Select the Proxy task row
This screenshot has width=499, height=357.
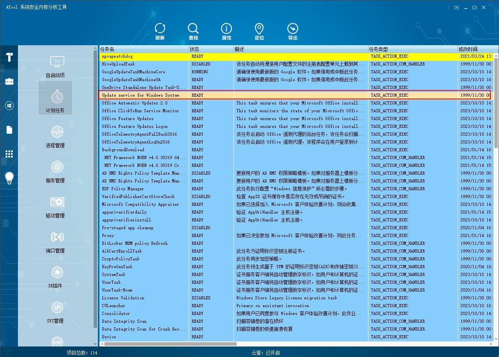click(297, 235)
